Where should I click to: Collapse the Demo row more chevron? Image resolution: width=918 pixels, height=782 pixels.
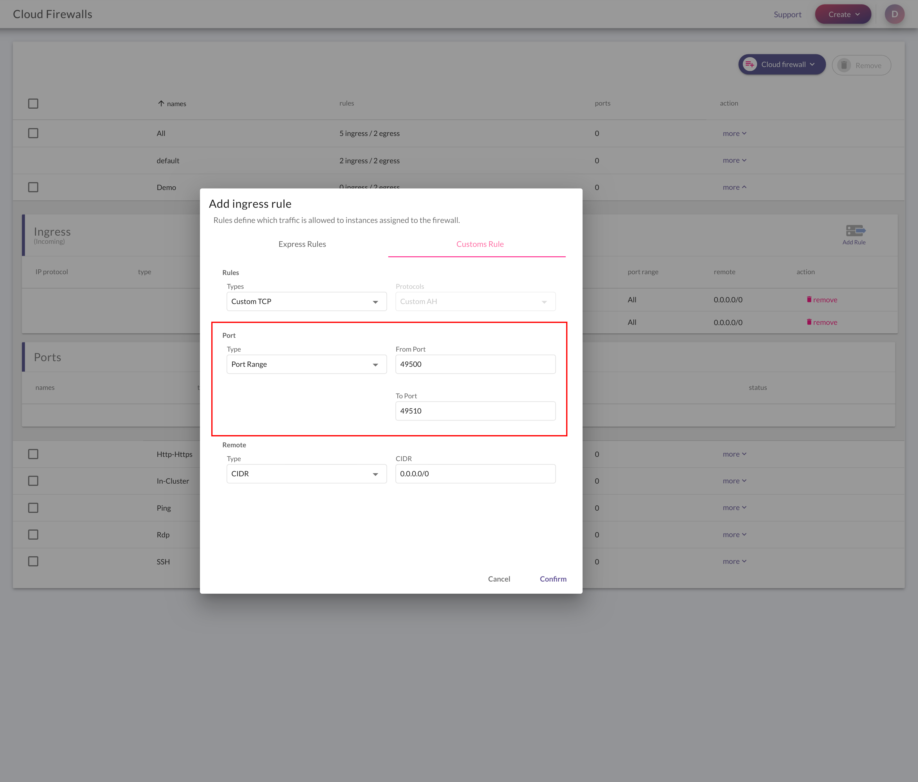(x=744, y=187)
